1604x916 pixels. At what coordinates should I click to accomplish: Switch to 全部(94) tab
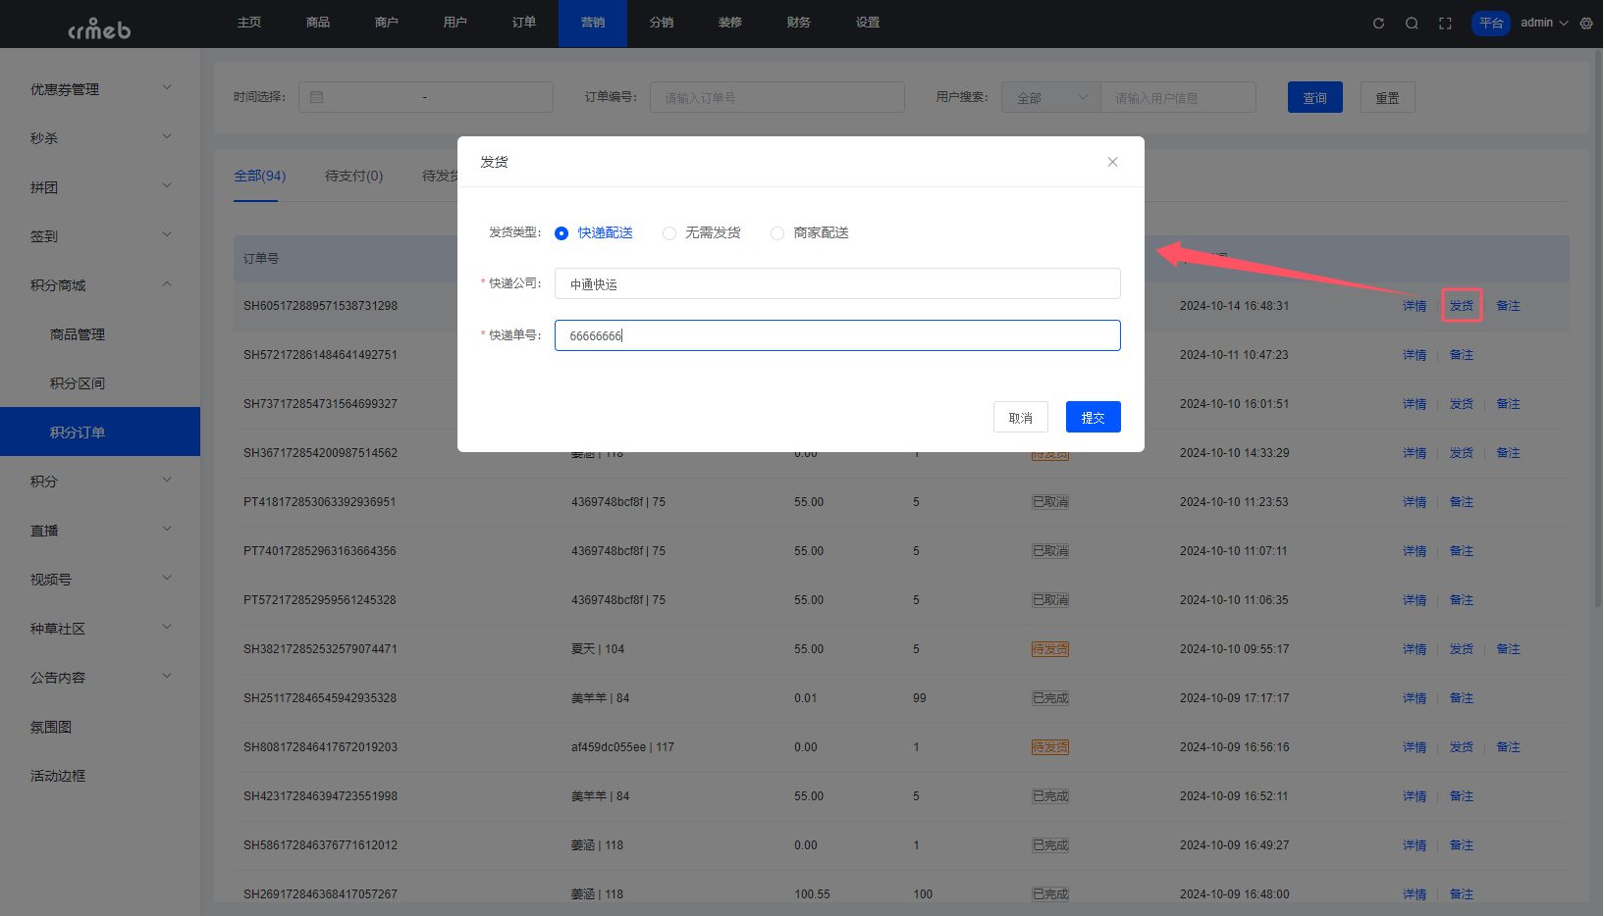(259, 176)
